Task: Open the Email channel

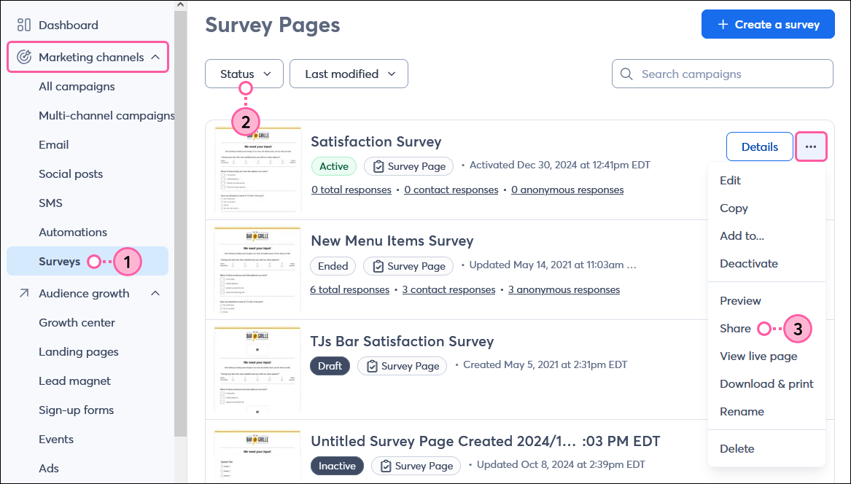Action: click(x=54, y=145)
